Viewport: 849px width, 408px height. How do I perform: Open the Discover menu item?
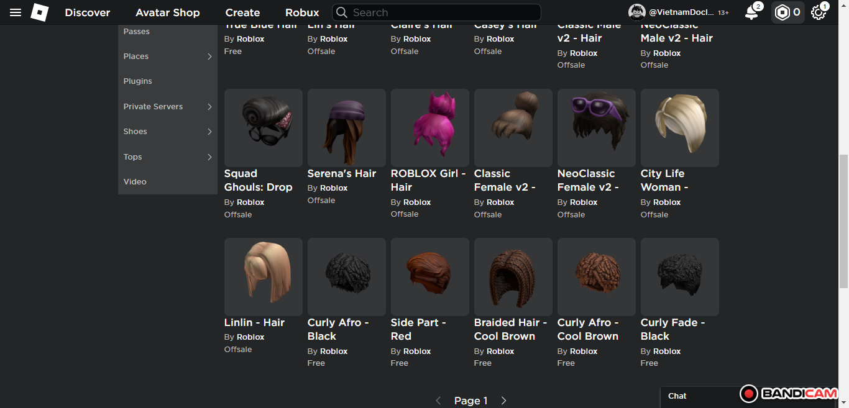pos(88,12)
